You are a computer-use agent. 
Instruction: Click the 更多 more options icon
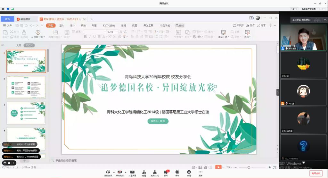(200, 172)
